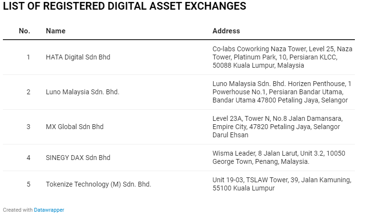Click the Wisma Leader address cell

(x=278, y=158)
